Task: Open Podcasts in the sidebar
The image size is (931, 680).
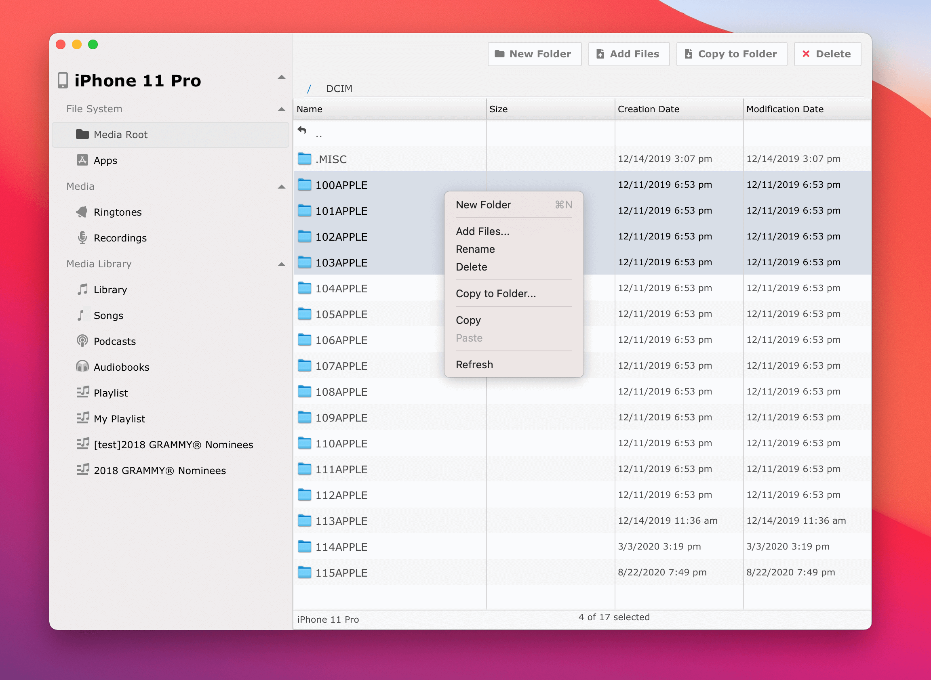Action: pos(171,341)
